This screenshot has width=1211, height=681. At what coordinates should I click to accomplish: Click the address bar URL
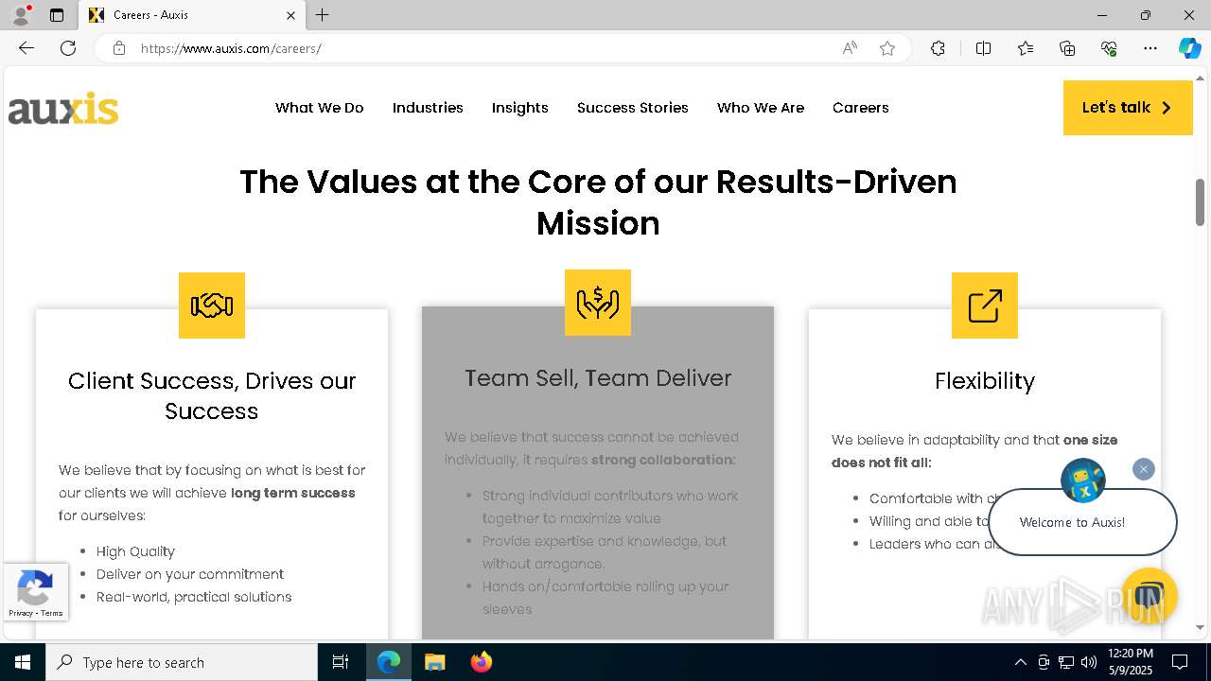tap(231, 48)
